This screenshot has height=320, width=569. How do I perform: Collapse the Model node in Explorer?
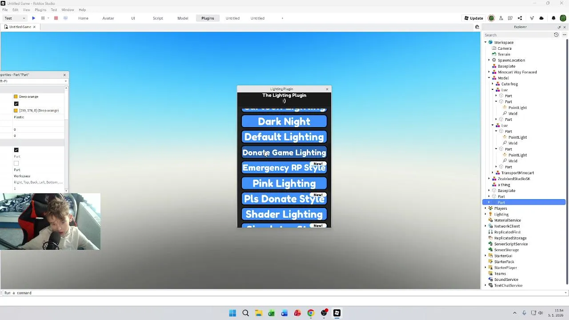point(489,78)
